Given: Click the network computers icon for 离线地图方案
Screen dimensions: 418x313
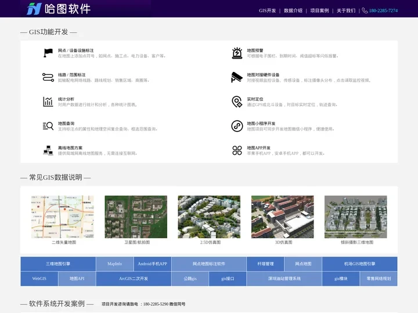Looking at the screenshot, I should [x=48, y=150].
